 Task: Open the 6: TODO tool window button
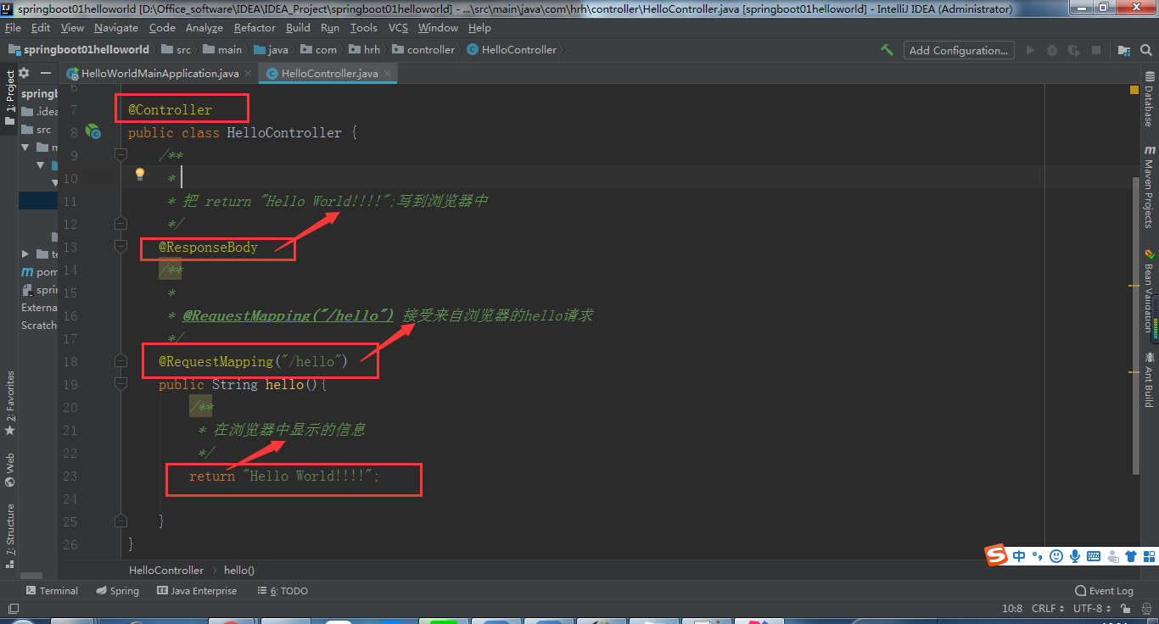282,591
